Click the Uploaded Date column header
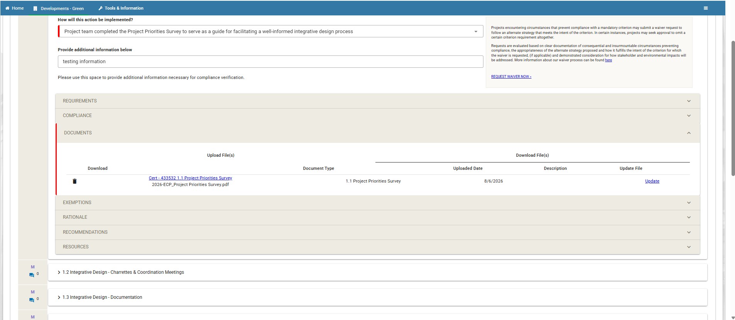Image resolution: width=735 pixels, height=320 pixels. tap(468, 168)
